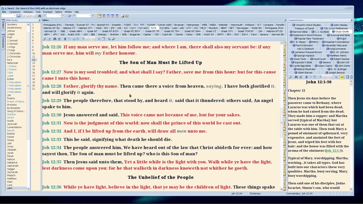Open the third toolbar combo box dropdown
Viewport: 363px width, 204px height.
point(90,16)
